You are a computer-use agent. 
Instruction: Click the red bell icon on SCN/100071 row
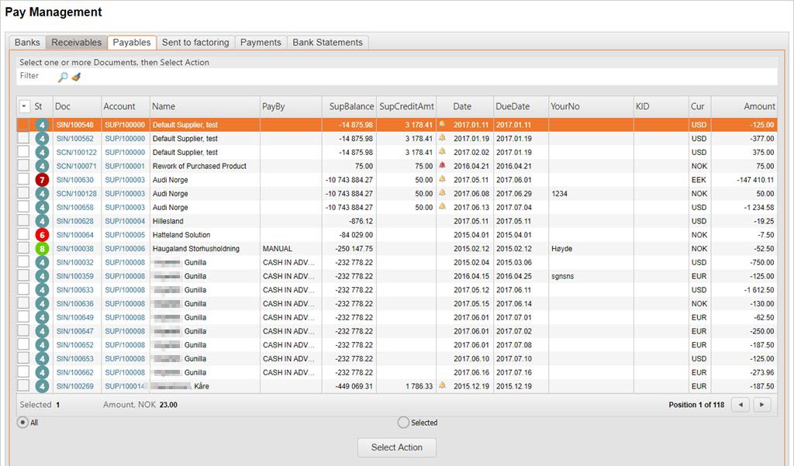[442, 166]
